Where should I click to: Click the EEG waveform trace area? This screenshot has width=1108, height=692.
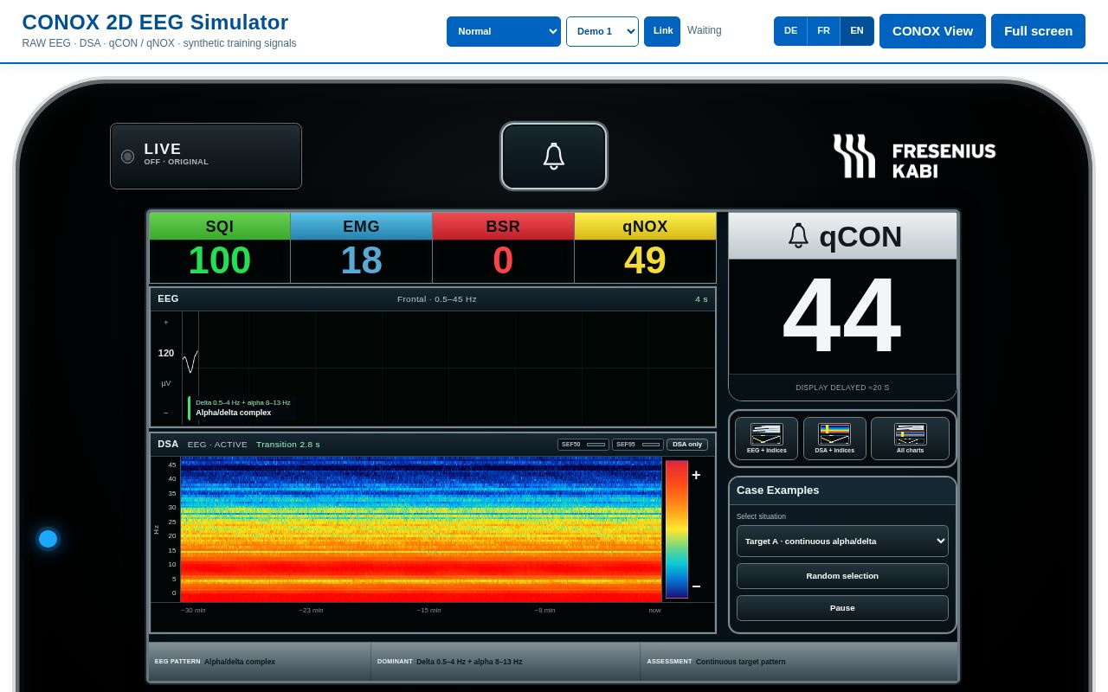448,368
